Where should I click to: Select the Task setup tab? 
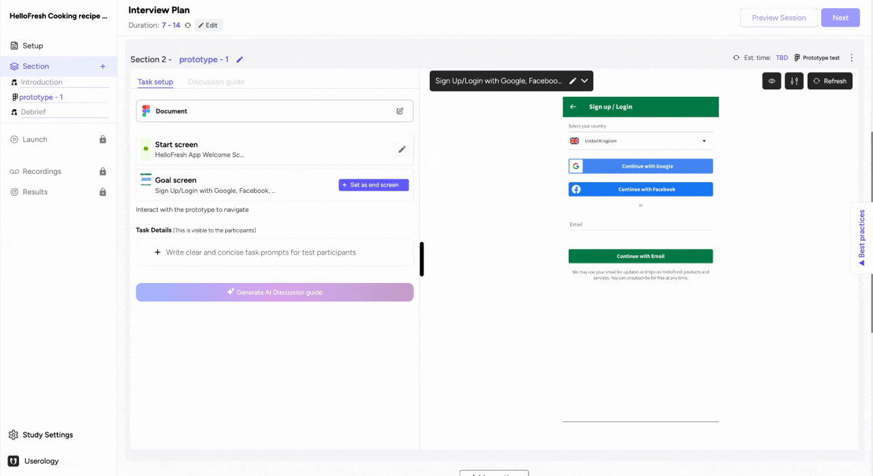[x=155, y=81]
